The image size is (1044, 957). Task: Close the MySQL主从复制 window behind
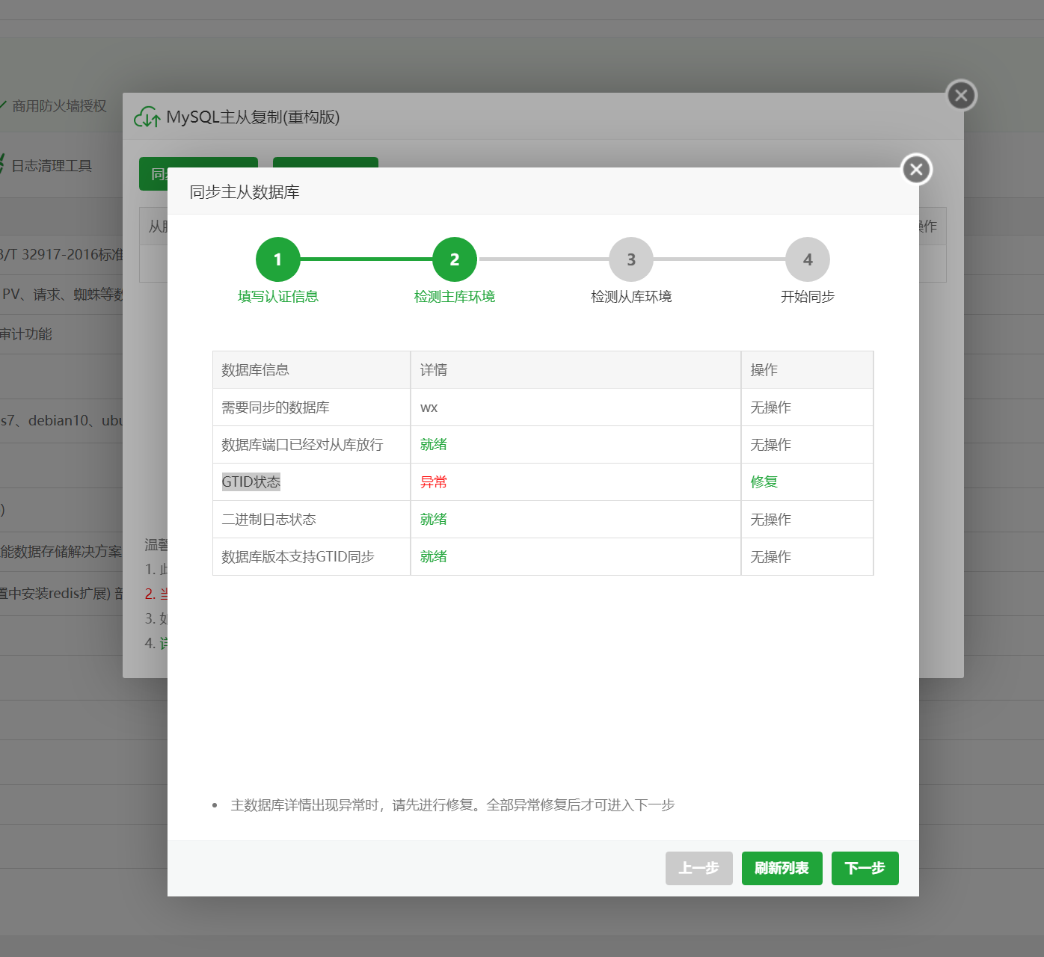click(961, 96)
